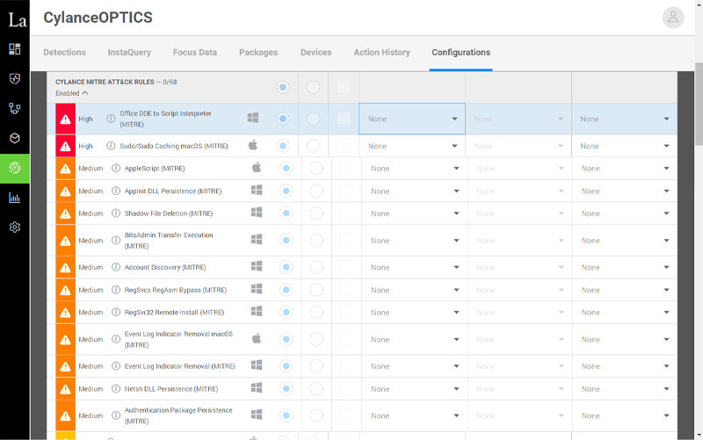Click 'Shadow File Deletion (MITRE)' rule name
The height and width of the screenshot is (440, 703).
point(169,213)
